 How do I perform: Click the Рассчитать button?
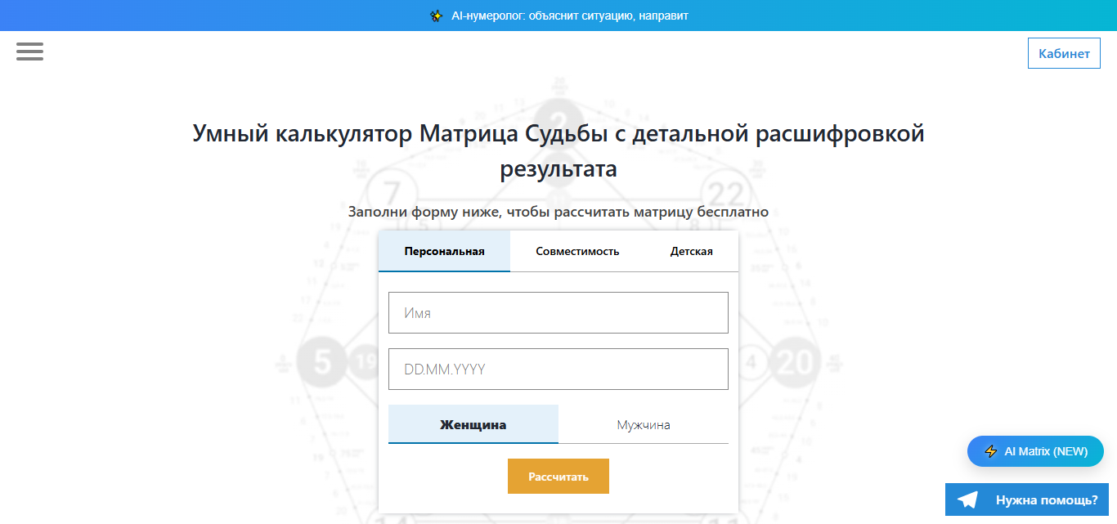558,476
